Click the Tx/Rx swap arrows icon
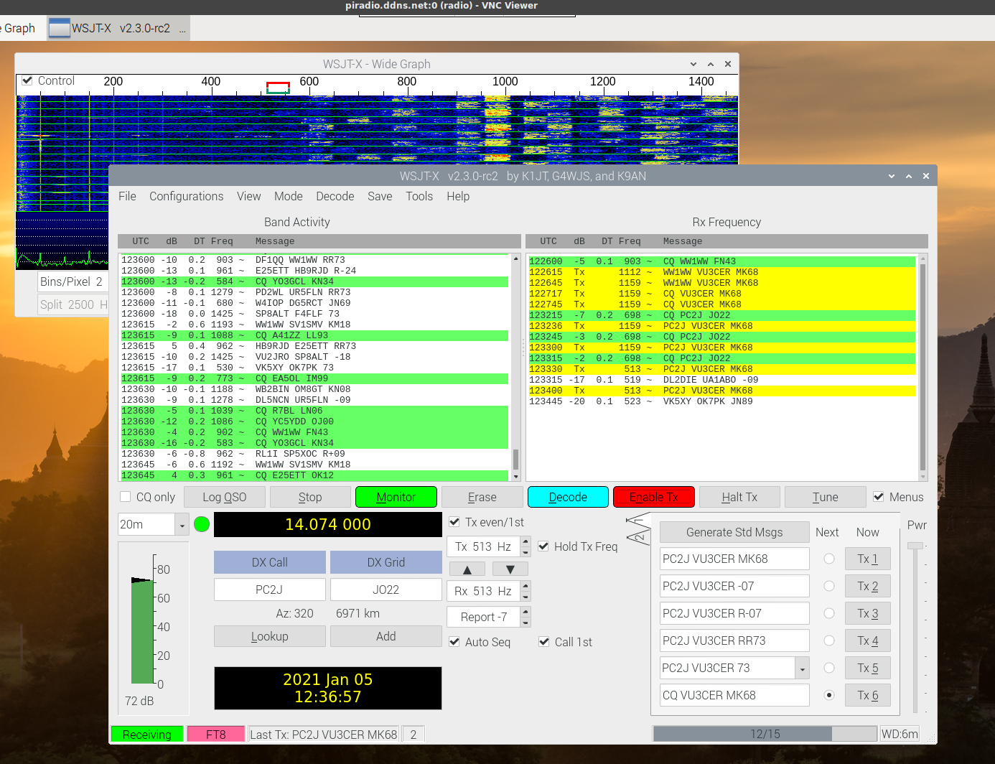995x764 pixels. point(637,531)
